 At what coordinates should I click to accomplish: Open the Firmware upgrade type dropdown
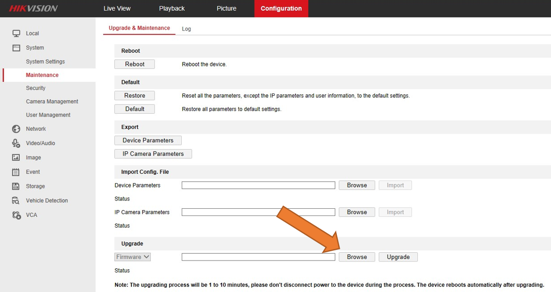(x=132, y=257)
